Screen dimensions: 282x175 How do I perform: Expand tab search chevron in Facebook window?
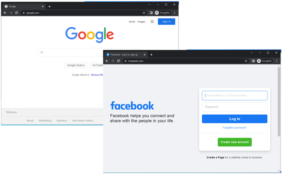[x=251, y=53]
